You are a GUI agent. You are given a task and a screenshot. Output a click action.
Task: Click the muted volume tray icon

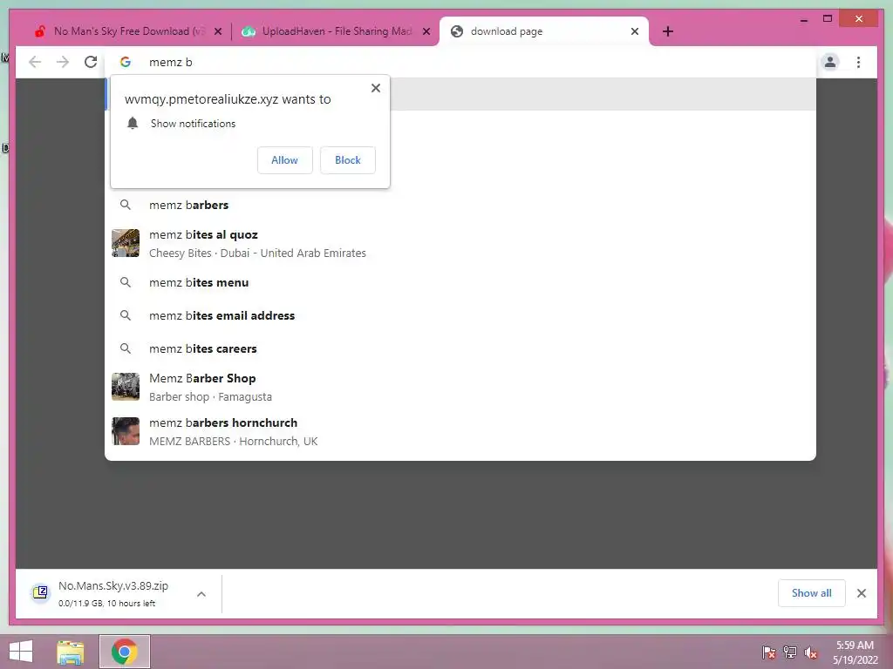click(x=810, y=652)
